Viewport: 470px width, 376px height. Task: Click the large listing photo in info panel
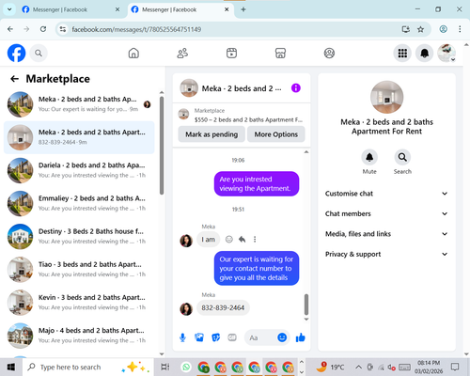386,97
